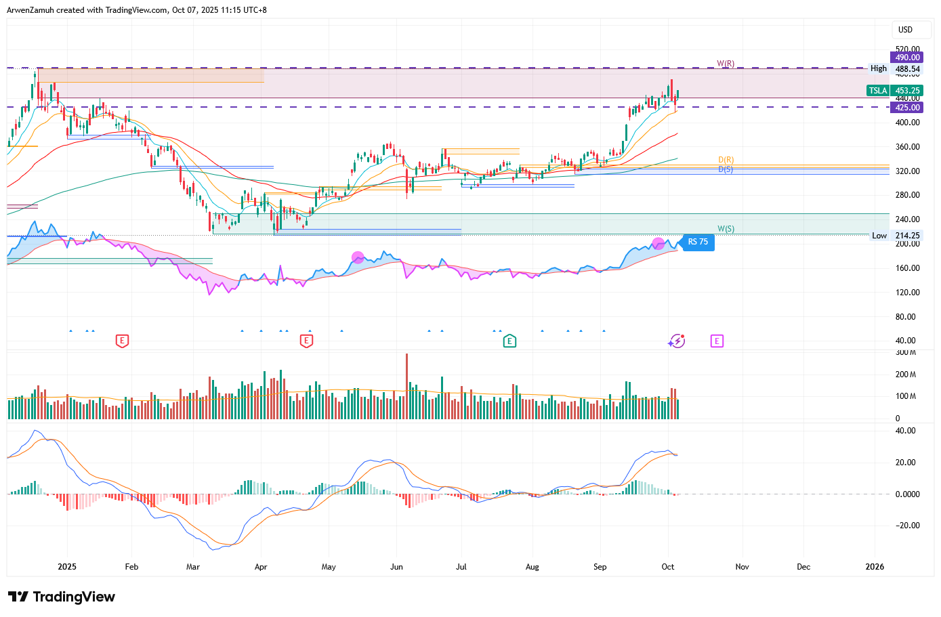Screen dimensions: 941x617
Task: Open the USD currency selector
Action: click(905, 30)
